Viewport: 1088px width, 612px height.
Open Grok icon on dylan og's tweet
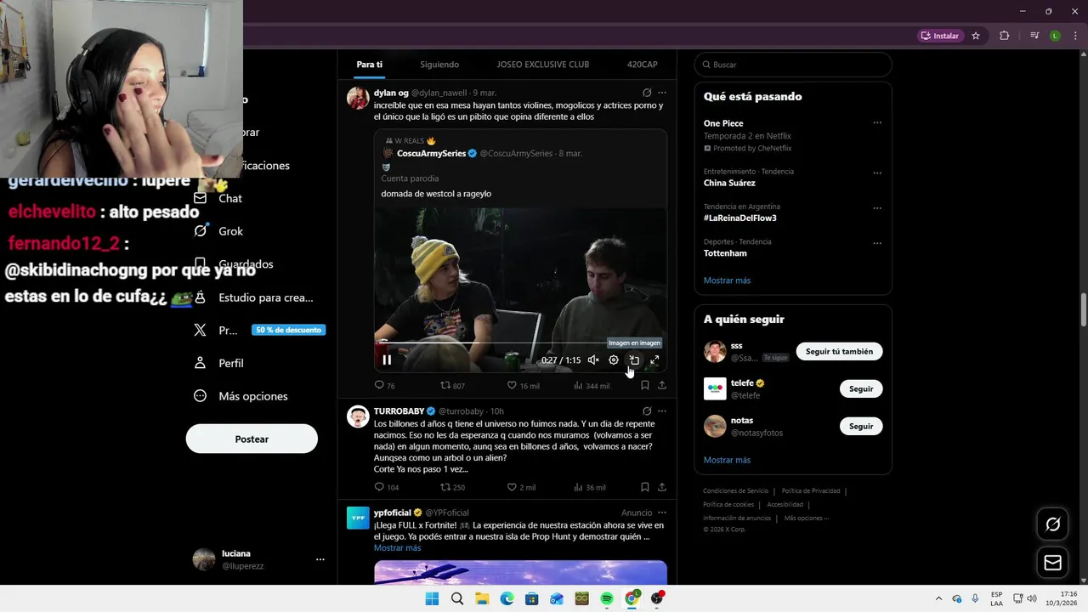647,93
